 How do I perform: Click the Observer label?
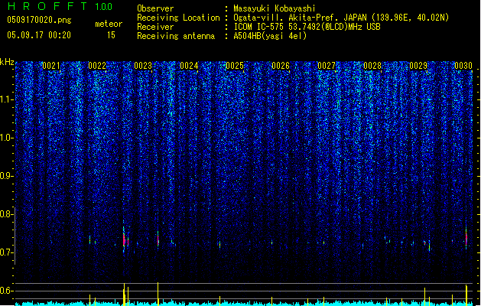point(155,8)
